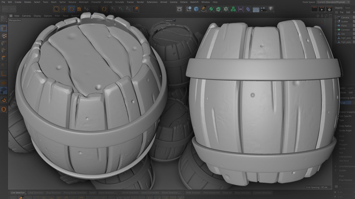Viewport: 355px width, 199px height.
Task: Open the Extrude generators icon
Action: tap(219, 9)
